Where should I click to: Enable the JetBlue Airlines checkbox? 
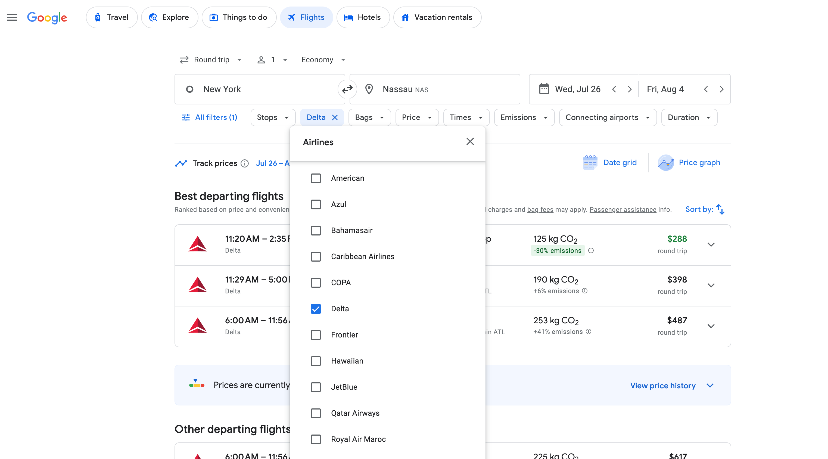[x=316, y=387]
